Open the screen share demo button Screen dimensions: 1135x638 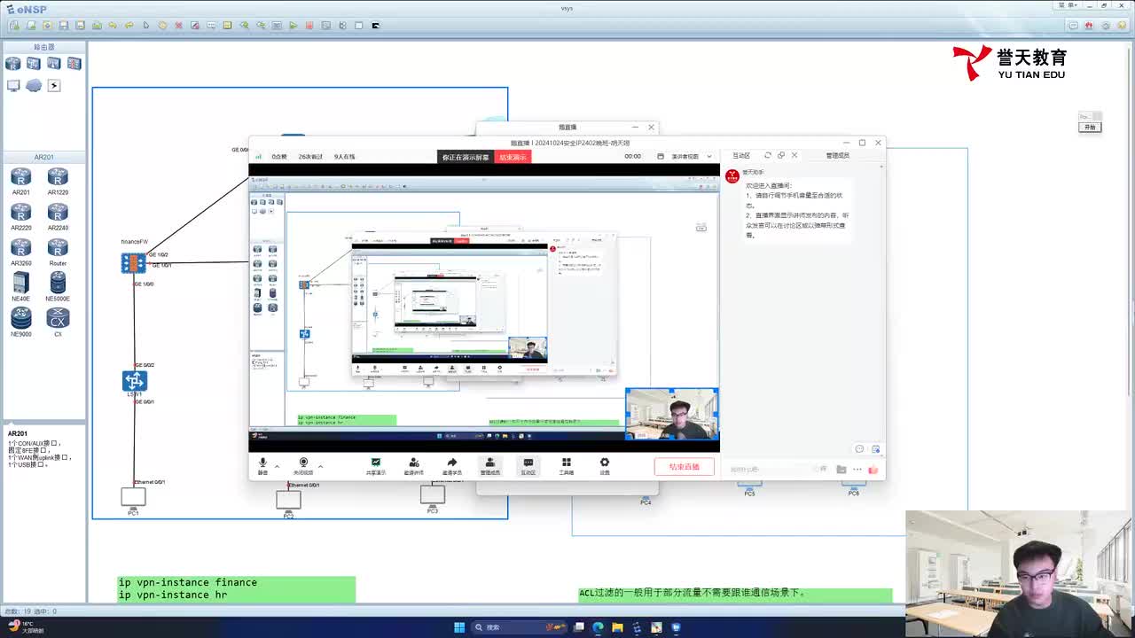pos(376,466)
